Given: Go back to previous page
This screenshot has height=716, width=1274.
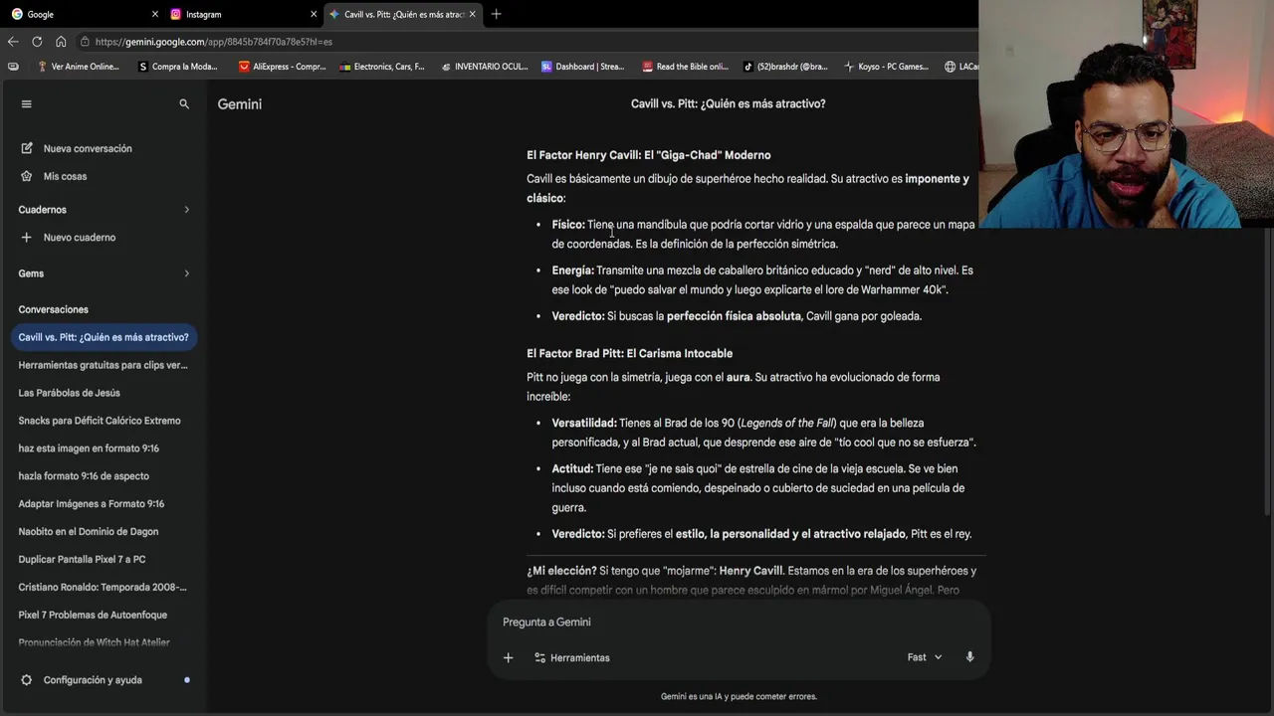Looking at the screenshot, I should [x=13, y=42].
